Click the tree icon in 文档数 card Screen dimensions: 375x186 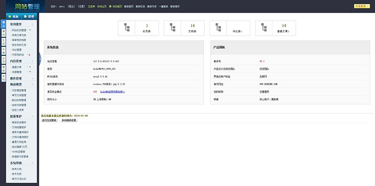pyautogui.click(x=172, y=27)
